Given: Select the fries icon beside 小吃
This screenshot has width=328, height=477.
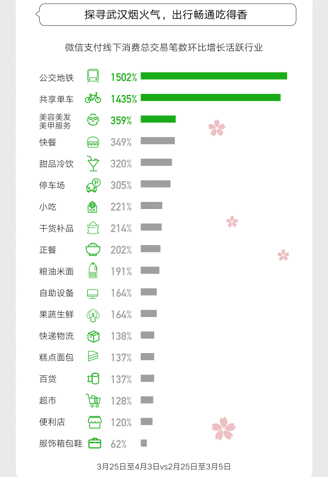Looking at the screenshot, I should pyautogui.click(x=93, y=207).
